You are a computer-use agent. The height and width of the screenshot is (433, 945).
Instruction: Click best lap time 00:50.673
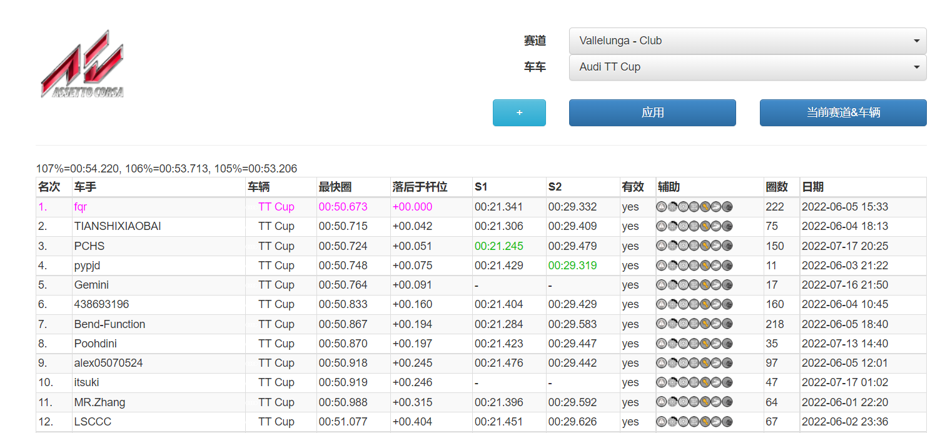pyautogui.click(x=343, y=207)
